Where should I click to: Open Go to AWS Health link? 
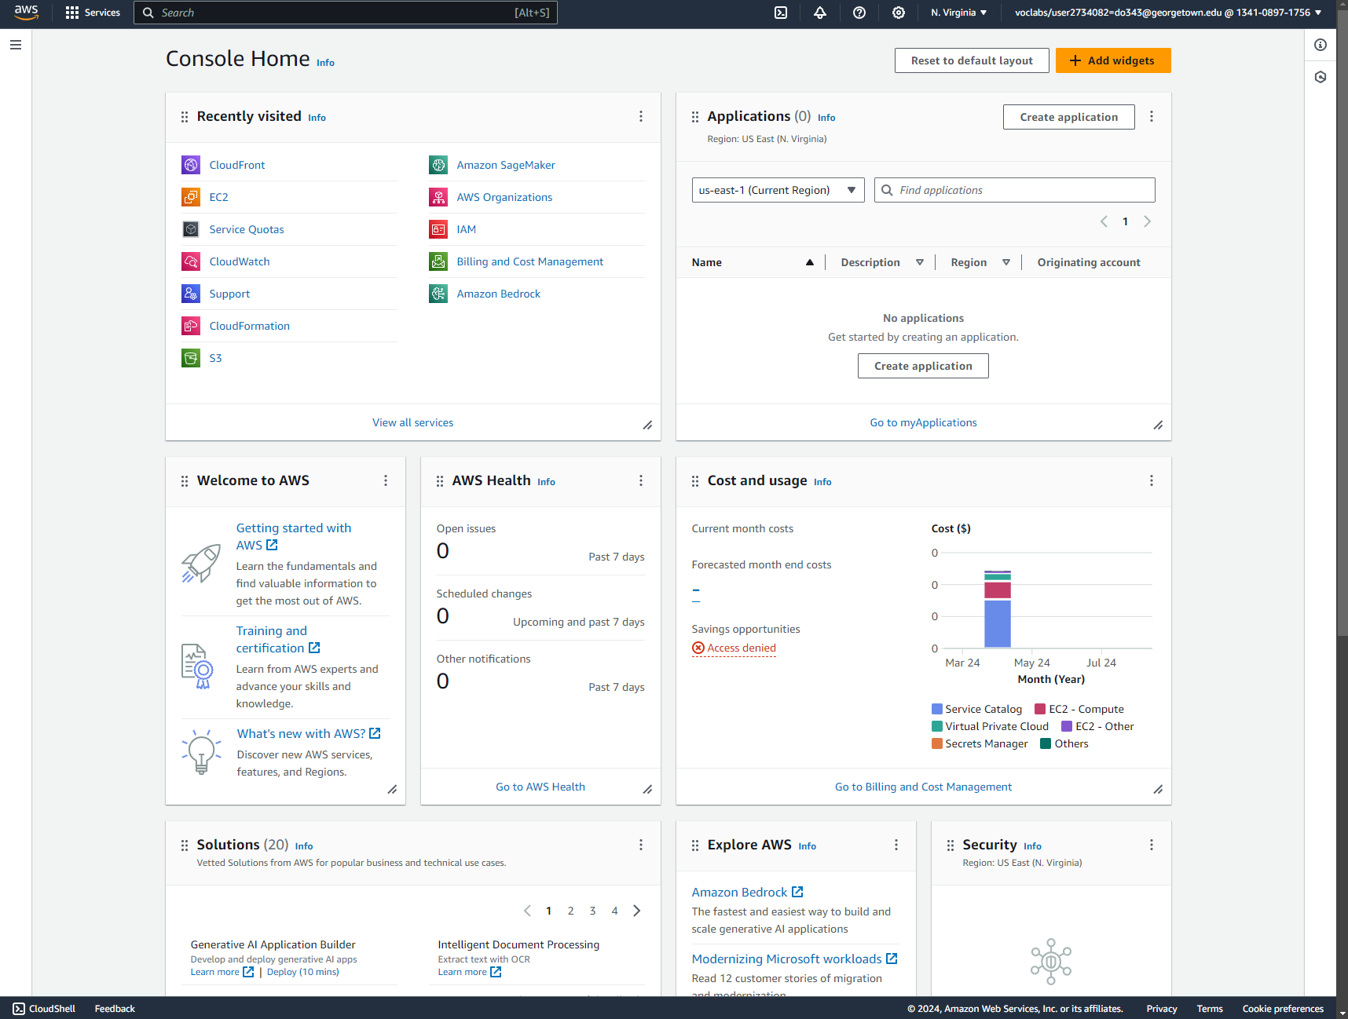click(x=540, y=787)
